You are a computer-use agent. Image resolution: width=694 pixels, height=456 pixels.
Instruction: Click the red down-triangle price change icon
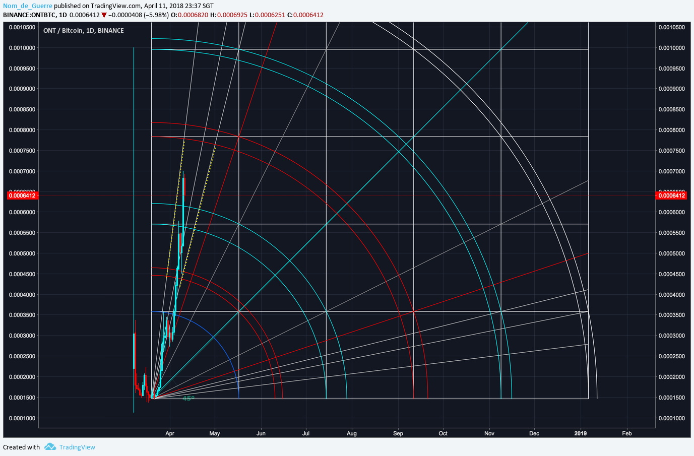pos(104,15)
